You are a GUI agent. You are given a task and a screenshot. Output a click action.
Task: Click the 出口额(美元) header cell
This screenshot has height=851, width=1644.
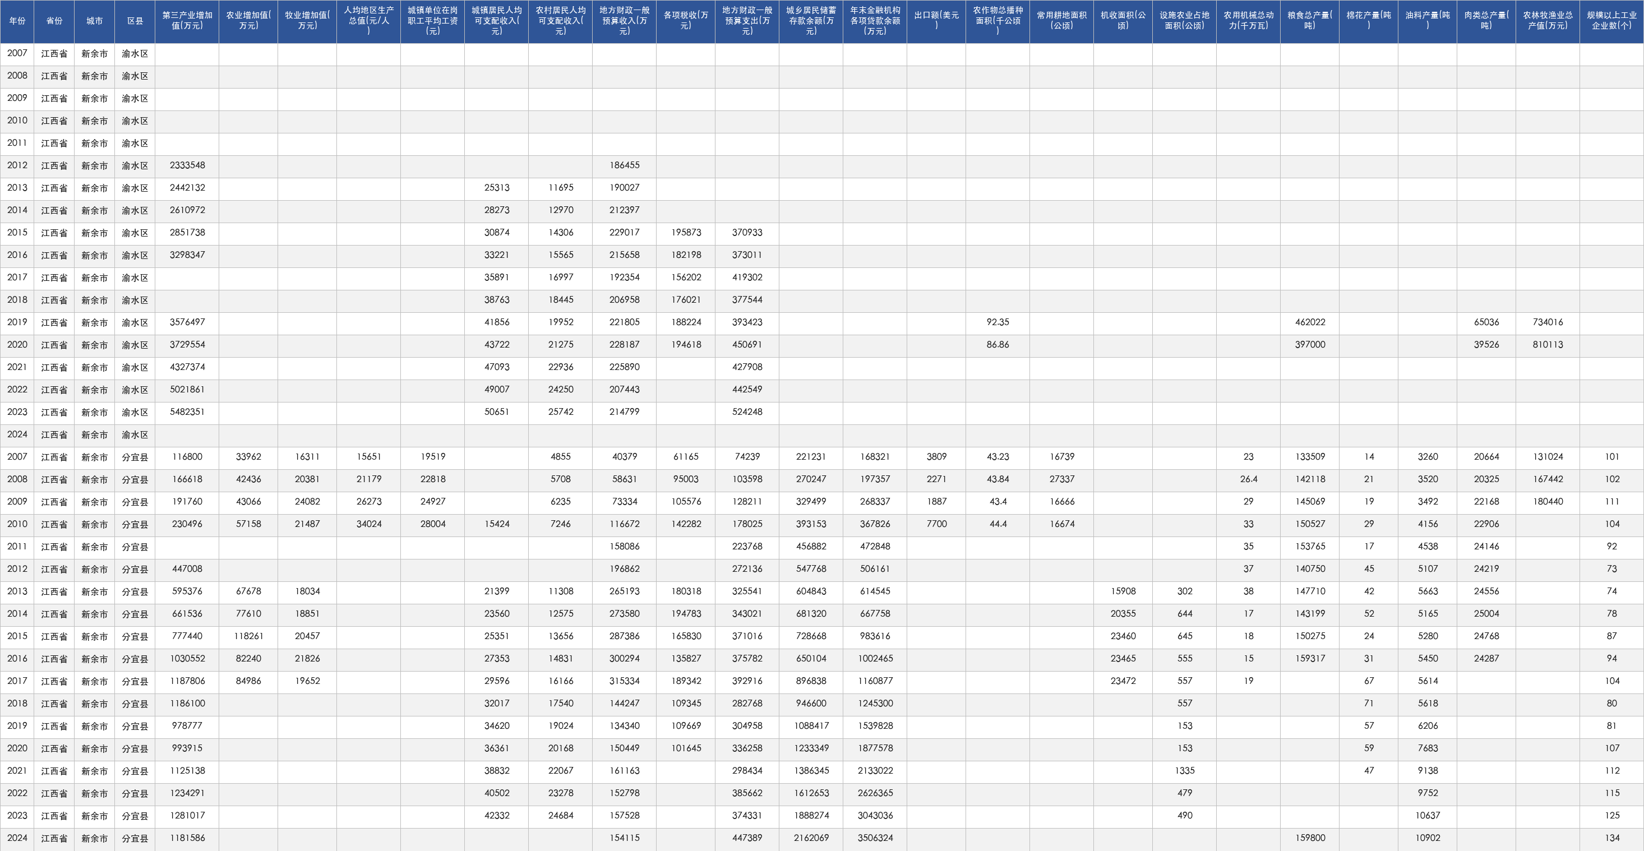coord(936,21)
